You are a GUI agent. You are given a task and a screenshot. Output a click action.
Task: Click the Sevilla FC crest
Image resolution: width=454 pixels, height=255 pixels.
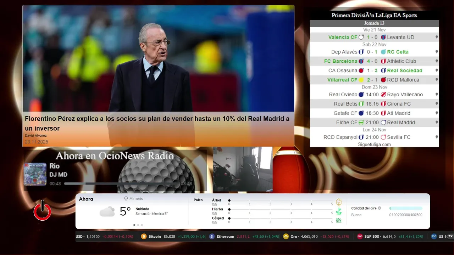pos(383,137)
